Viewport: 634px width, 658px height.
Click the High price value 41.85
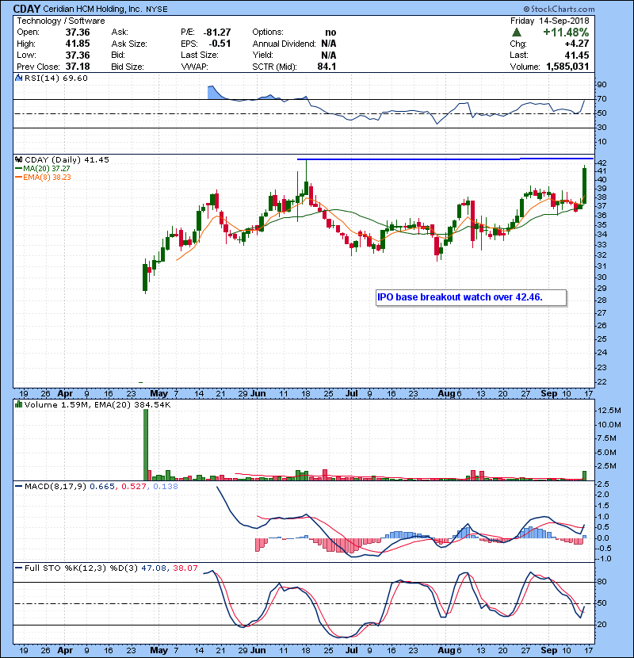coord(78,44)
